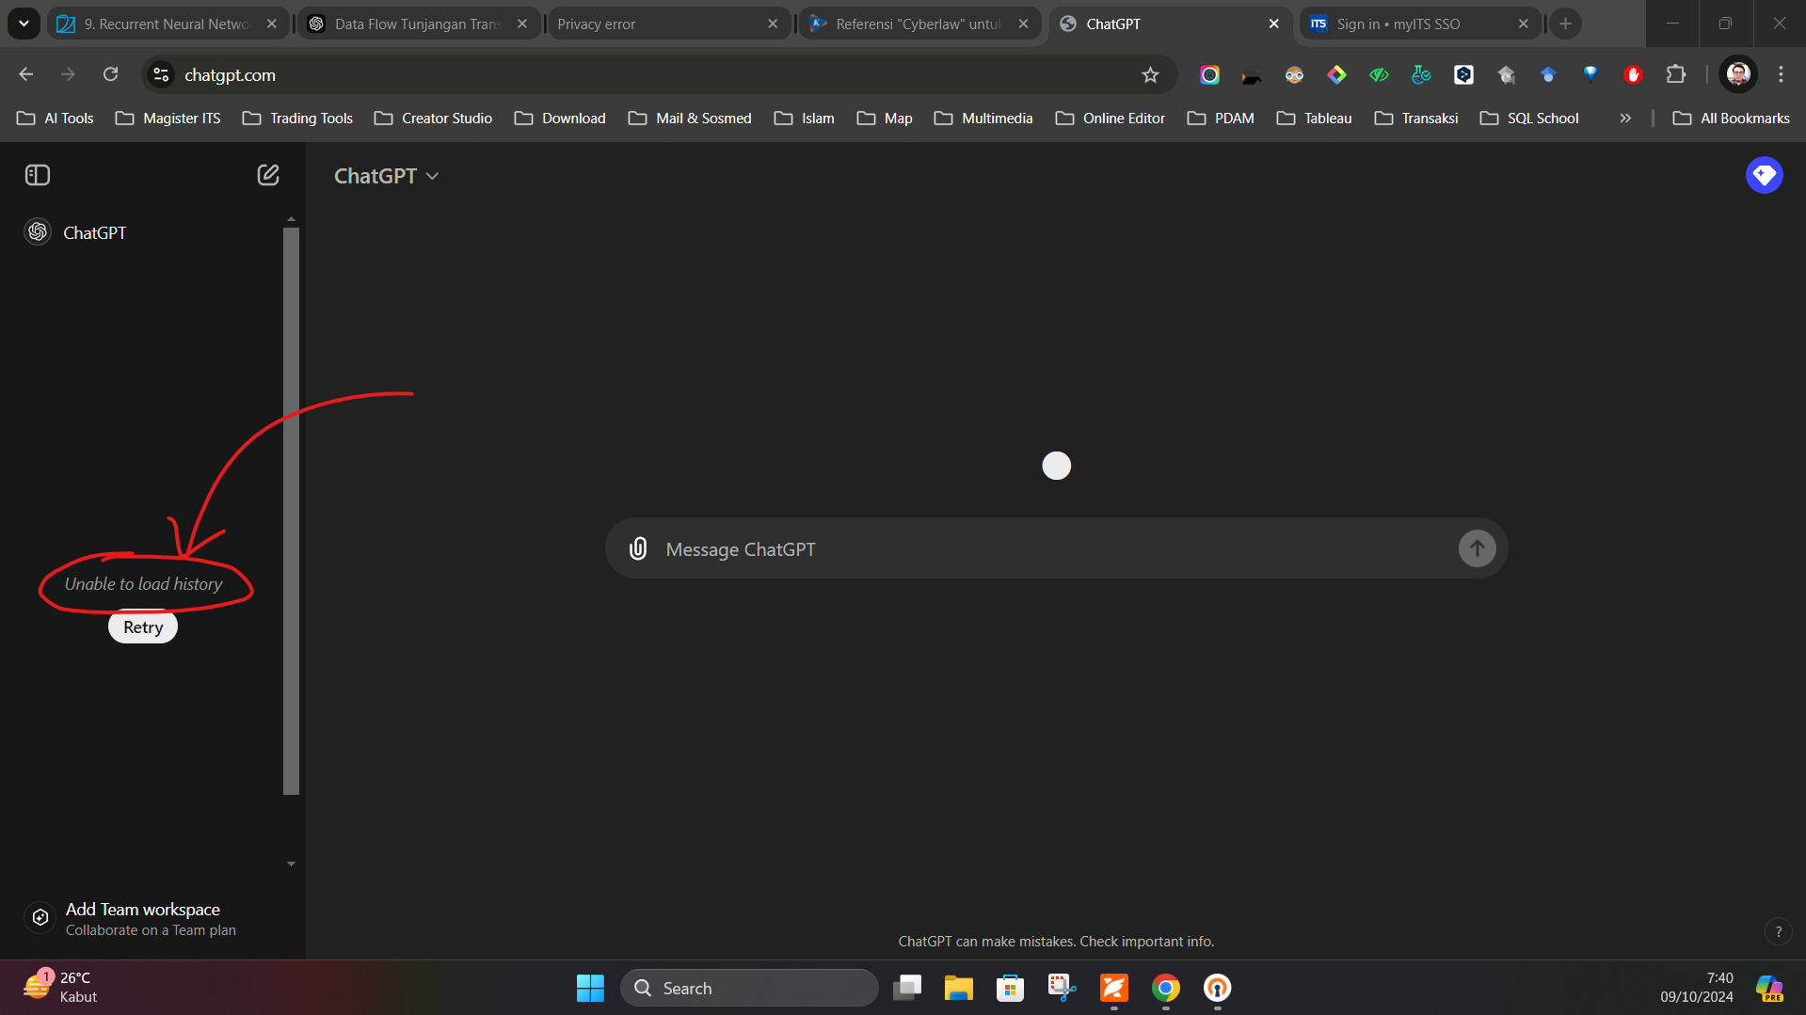Click the sidebar history scrollbar
This screenshot has height=1015, width=1806.
click(291, 511)
